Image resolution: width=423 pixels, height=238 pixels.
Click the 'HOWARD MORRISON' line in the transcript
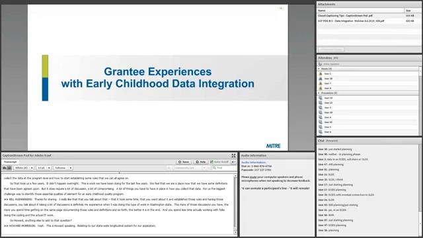click(80, 226)
